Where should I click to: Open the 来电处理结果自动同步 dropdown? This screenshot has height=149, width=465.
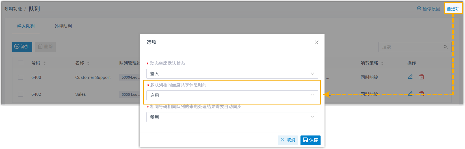(232, 117)
